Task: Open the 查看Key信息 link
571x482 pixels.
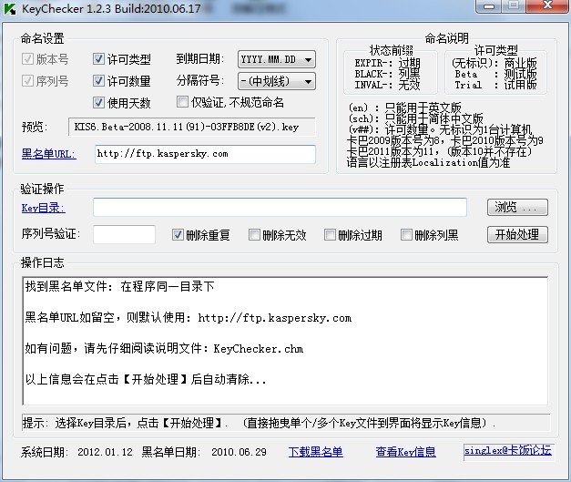Action: [x=405, y=452]
